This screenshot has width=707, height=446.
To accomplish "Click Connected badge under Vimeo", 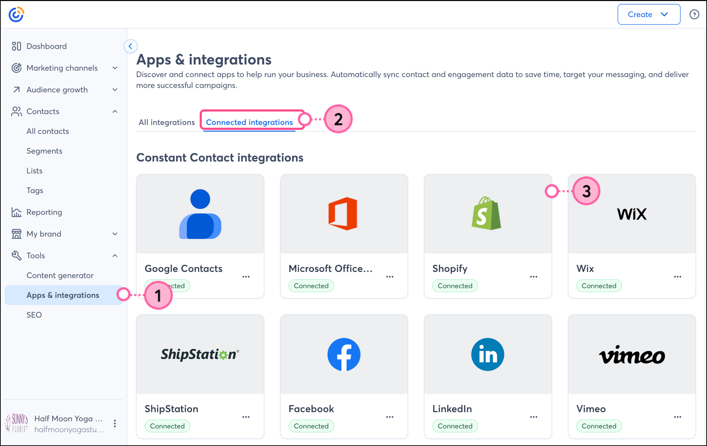I will coord(599,426).
